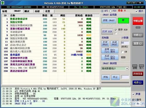Click the green 好 SMART status indicator
The width and height of the screenshot is (146, 108).
124,20
